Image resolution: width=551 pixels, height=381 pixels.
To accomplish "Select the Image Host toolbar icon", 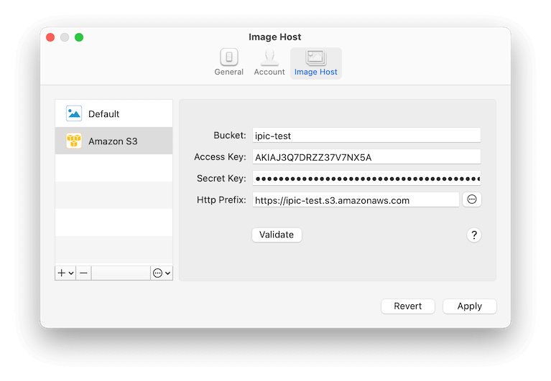I will coord(316,57).
